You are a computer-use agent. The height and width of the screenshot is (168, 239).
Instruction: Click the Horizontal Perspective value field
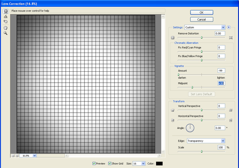(221, 116)
